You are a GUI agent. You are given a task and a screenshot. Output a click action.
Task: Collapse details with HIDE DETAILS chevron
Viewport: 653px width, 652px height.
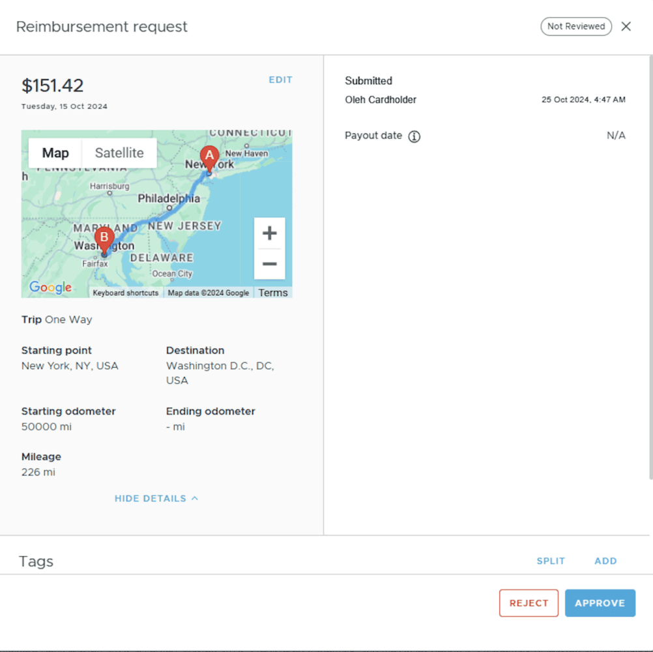tap(156, 498)
